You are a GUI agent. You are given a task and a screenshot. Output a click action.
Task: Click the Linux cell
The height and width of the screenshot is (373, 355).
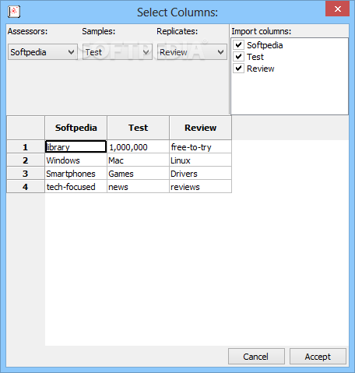tap(200, 160)
